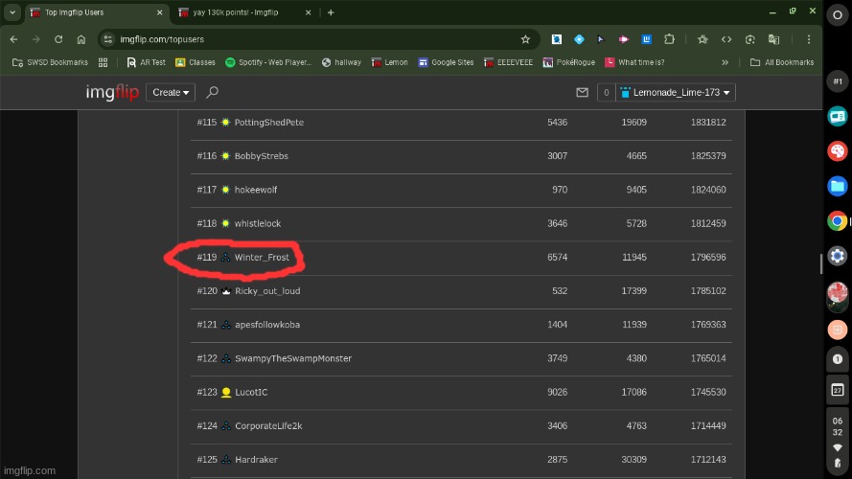
Task: Open Winter_Frost's profile
Action: coord(262,257)
